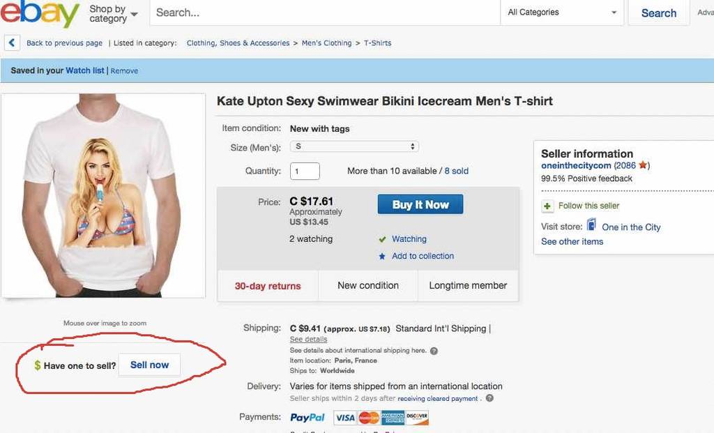Click the blue star Add to collection icon

click(x=382, y=257)
